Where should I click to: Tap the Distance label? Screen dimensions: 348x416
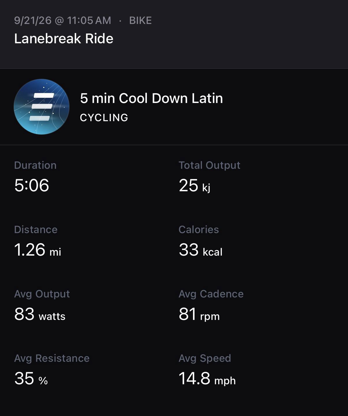click(x=36, y=230)
